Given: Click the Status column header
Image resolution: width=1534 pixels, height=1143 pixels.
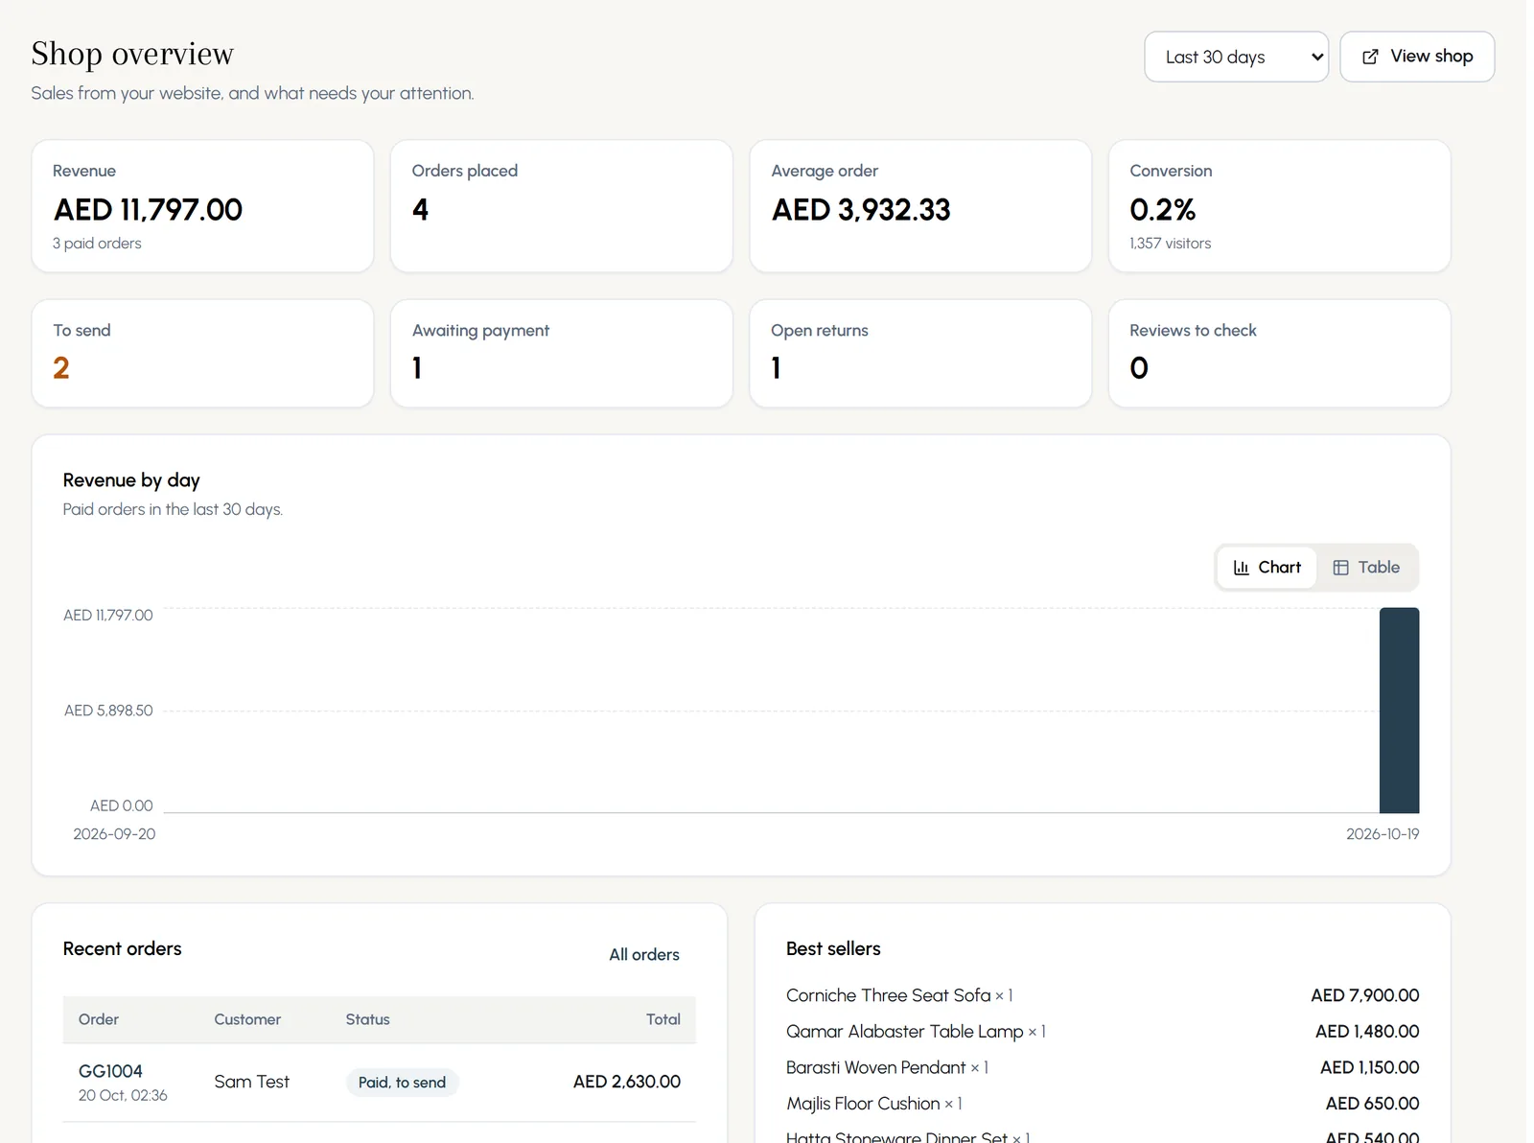Looking at the screenshot, I should (368, 1019).
